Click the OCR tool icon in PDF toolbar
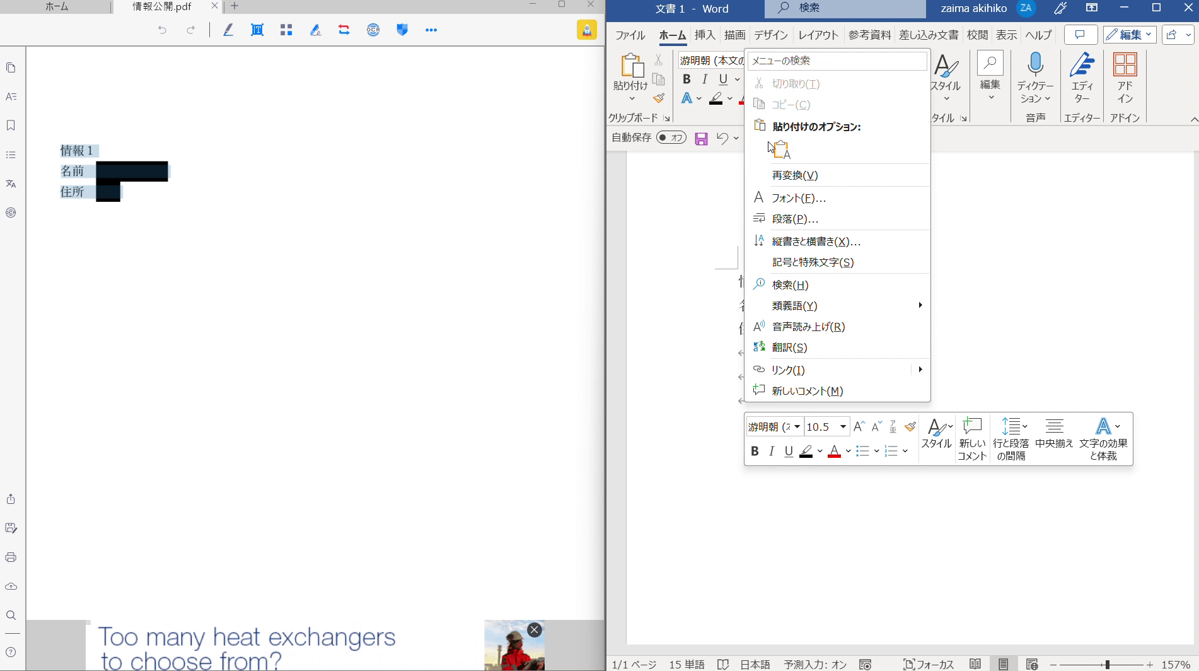The image size is (1199, 671). click(373, 30)
